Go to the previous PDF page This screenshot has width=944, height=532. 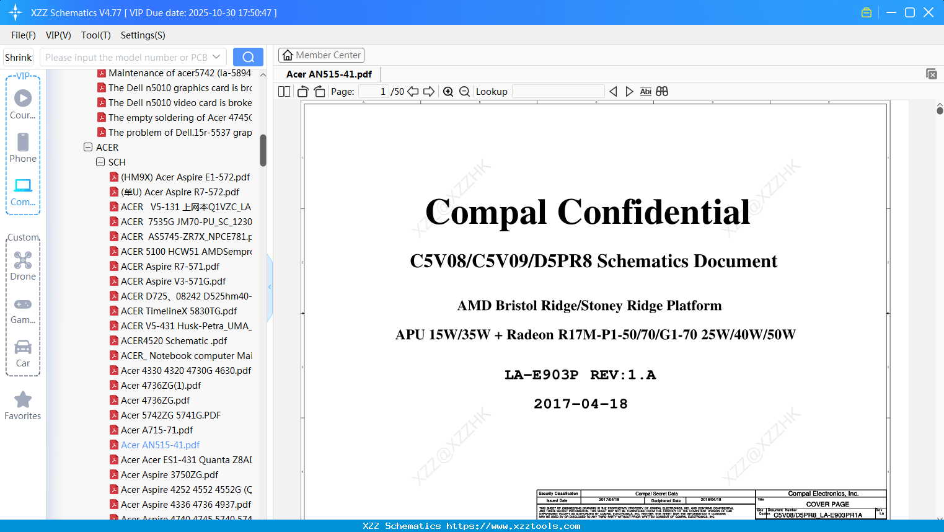pos(413,92)
